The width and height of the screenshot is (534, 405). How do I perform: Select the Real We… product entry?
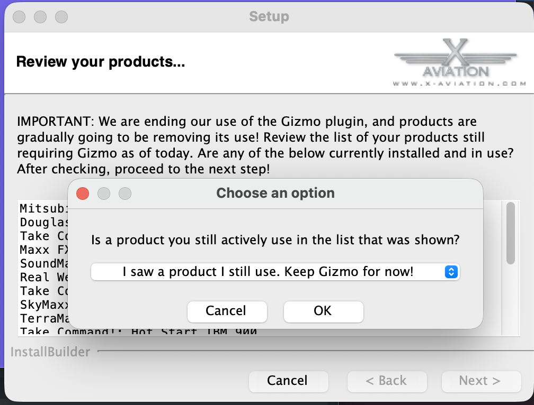pyautogui.click(x=43, y=277)
